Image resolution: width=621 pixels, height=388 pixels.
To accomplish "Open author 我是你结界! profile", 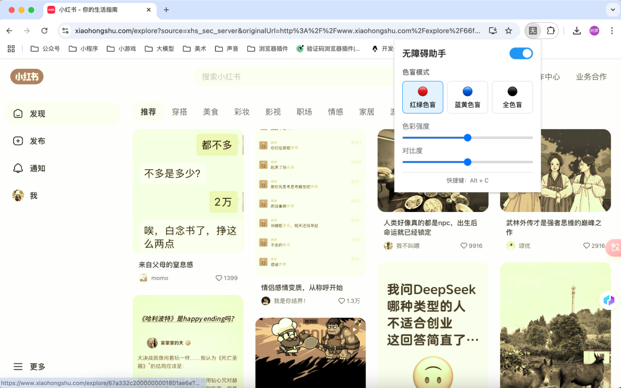I will [284, 301].
